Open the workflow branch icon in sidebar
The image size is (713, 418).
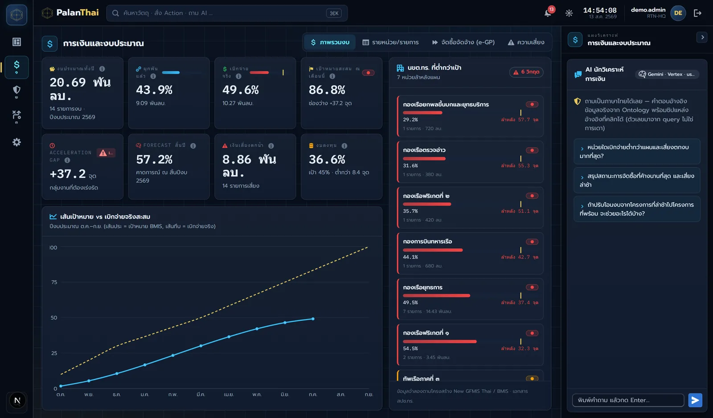(16, 117)
